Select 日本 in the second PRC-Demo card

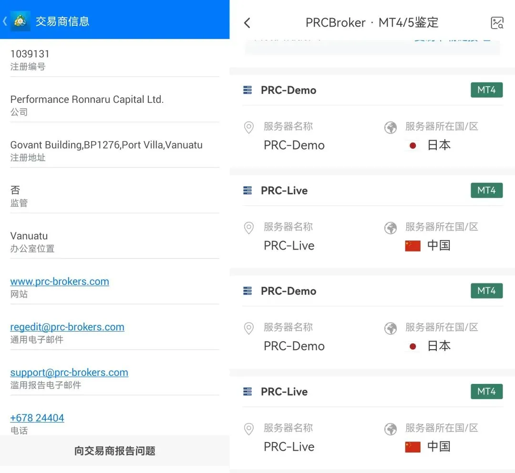[439, 346]
